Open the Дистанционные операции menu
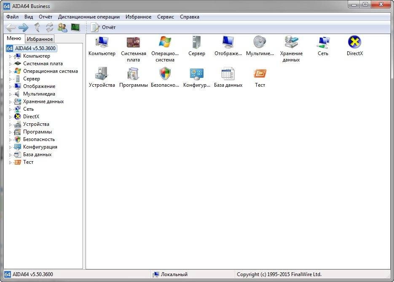The width and height of the screenshot is (394, 282). (89, 17)
